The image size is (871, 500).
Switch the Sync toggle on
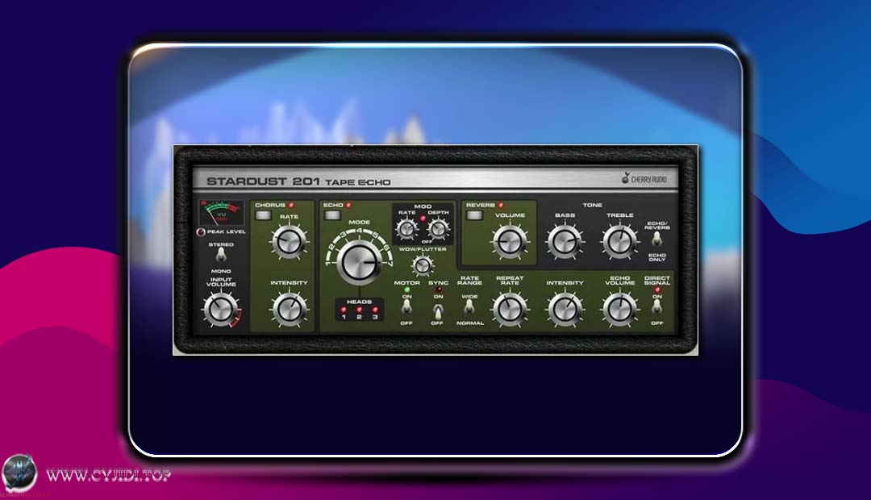coord(437,310)
